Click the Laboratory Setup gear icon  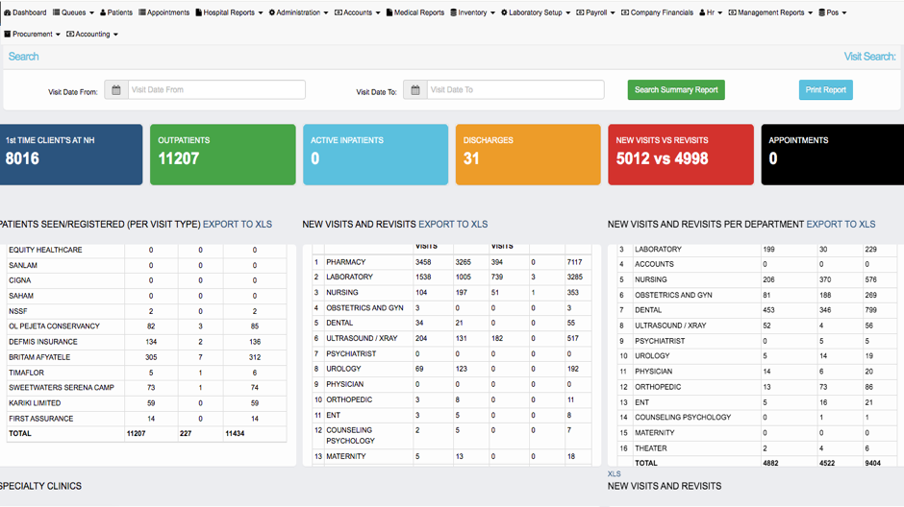[x=505, y=12]
